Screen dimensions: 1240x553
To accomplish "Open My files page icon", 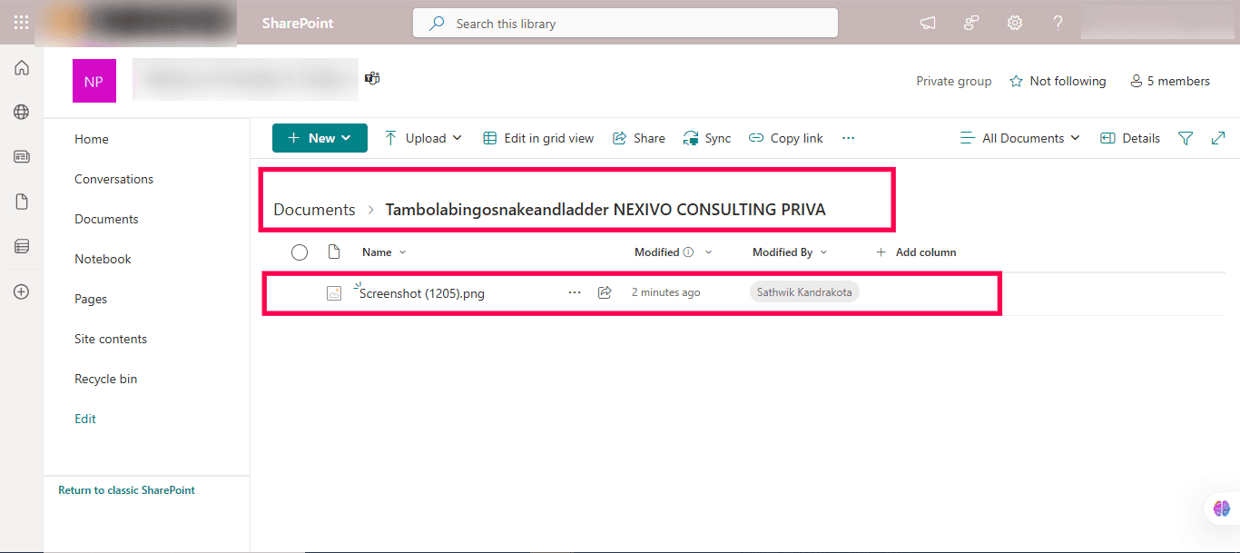I will tap(22, 202).
